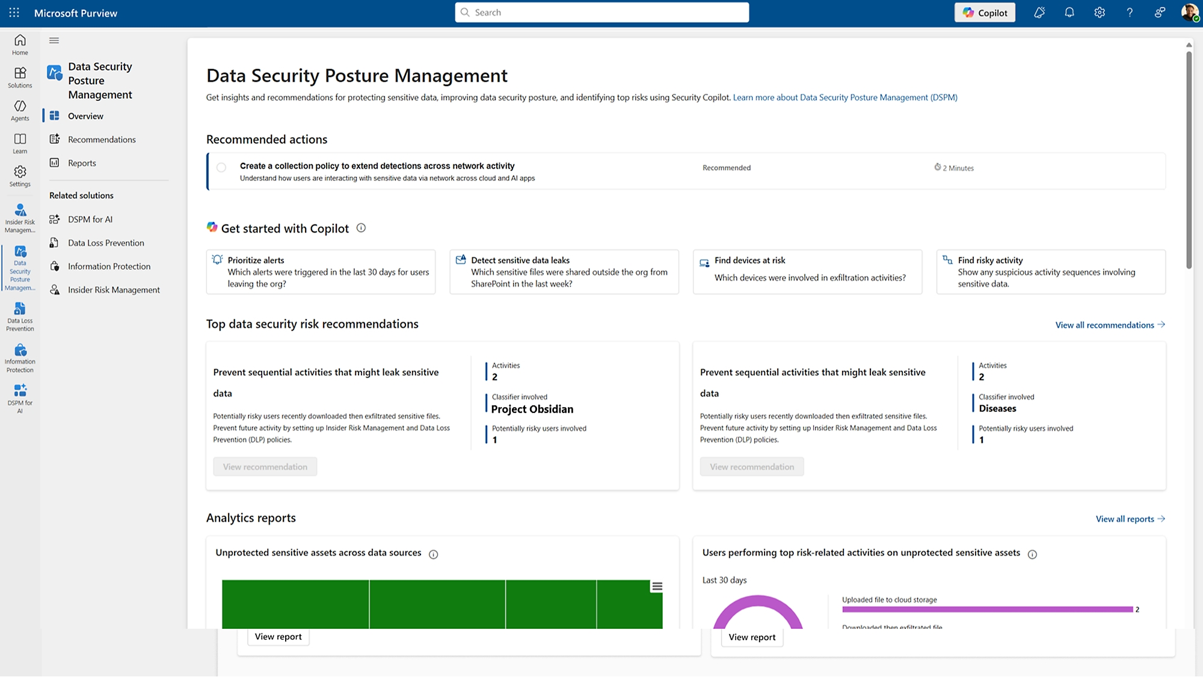Click the alert bell with sparkle icon
1203x677 pixels.
[1039, 13]
